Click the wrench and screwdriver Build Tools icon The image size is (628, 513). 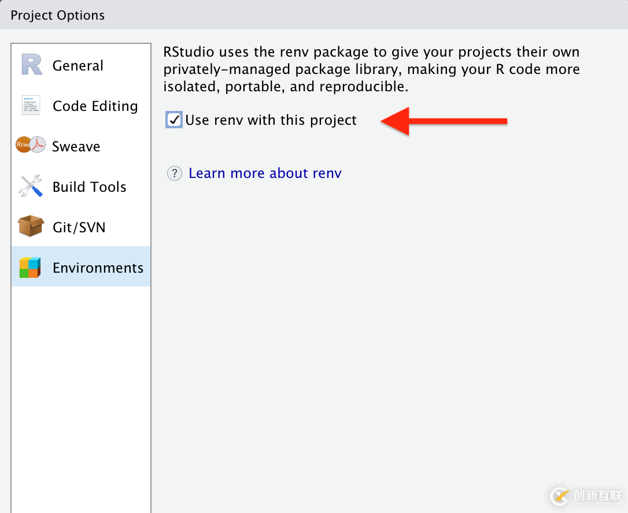tap(31, 186)
